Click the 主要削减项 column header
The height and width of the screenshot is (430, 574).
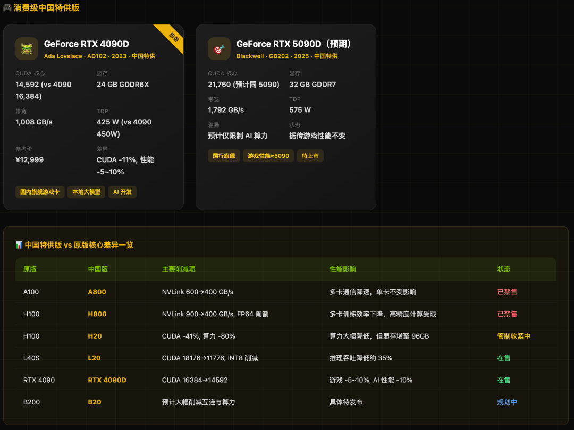[x=179, y=269]
